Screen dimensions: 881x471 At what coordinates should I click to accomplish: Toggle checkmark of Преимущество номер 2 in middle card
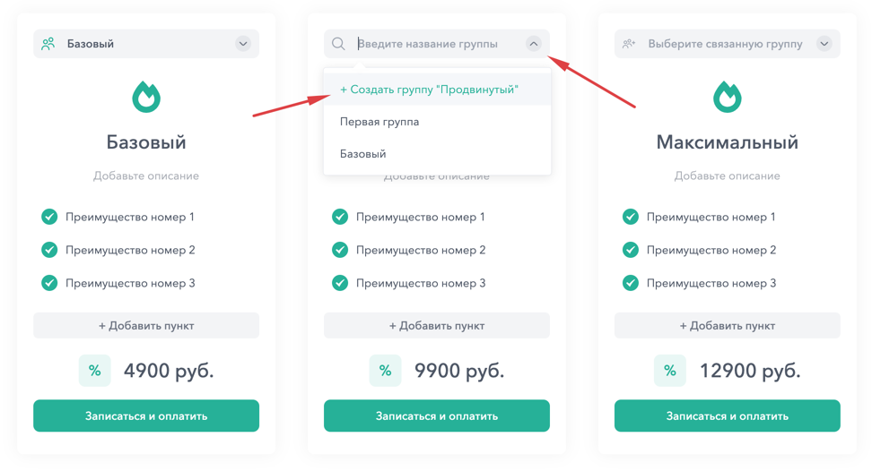340,250
